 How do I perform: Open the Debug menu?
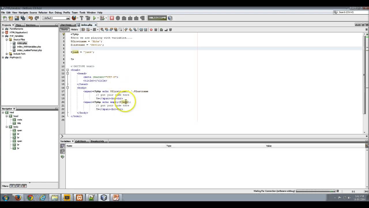[x=58, y=12]
